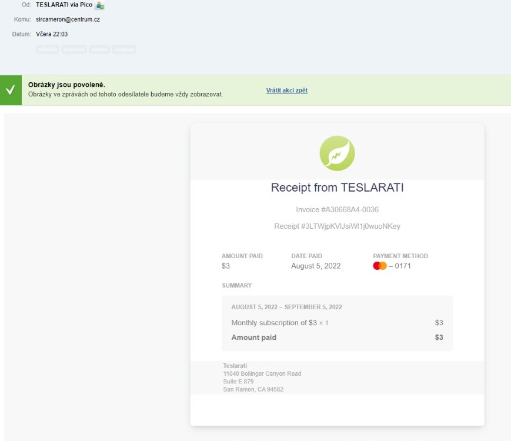This screenshot has width=511, height=441.
Task: Click the 'DATE PAID' column header
Action: click(307, 256)
